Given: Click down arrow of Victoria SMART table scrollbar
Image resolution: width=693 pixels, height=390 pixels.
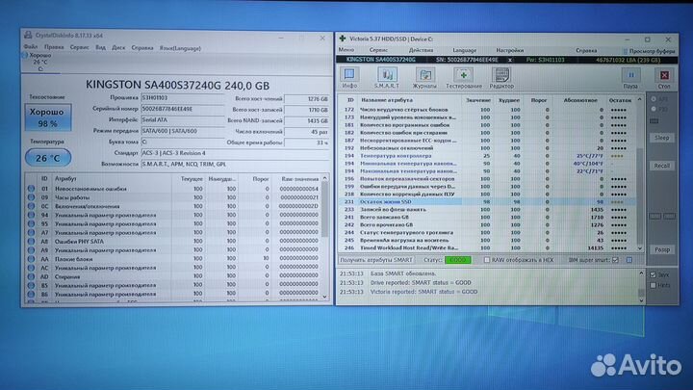Looking at the screenshot, I should pos(639,249).
